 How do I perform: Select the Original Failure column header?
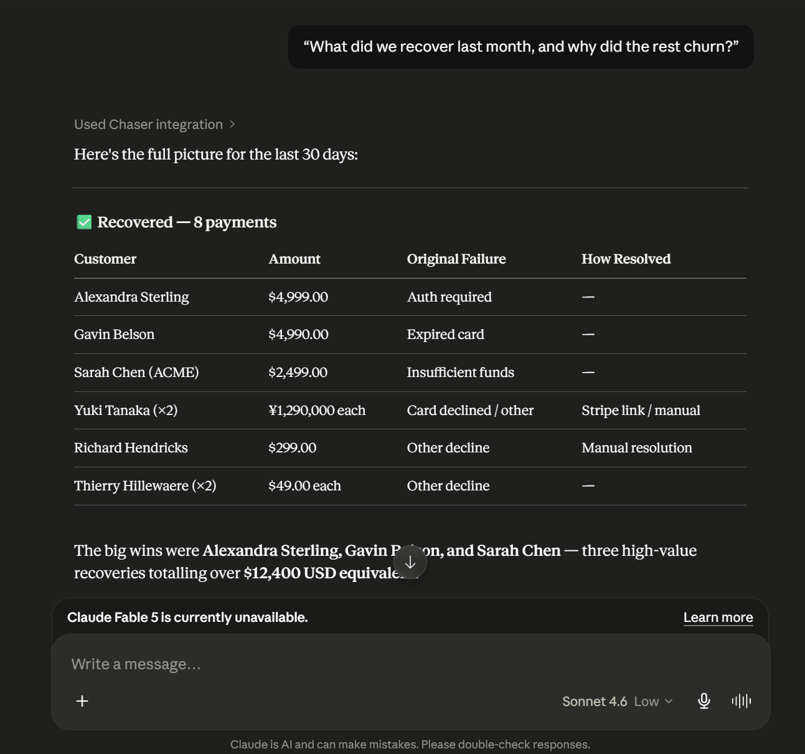[x=456, y=259]
